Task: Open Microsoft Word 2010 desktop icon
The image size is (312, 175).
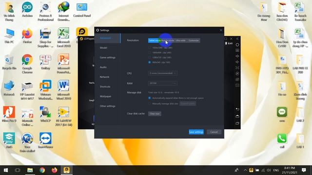Action: [x=63, y=90]
